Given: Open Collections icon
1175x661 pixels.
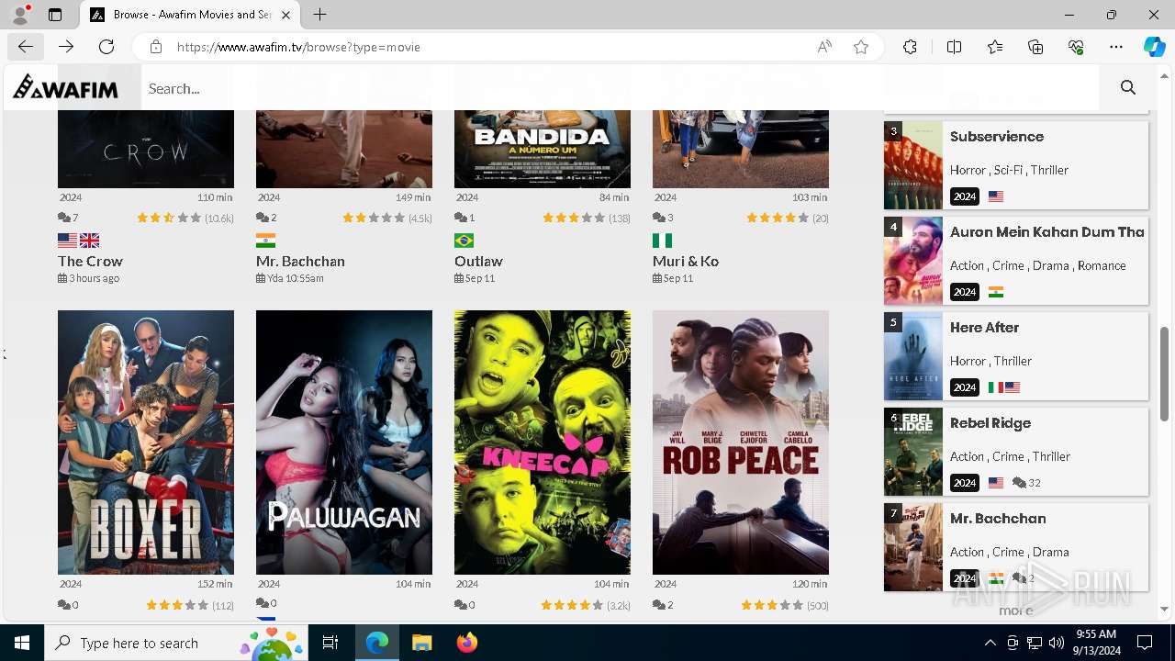Looking at the screenshot, I should 1035,47.
